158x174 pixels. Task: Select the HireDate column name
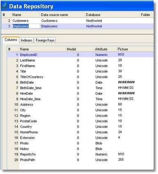click(x=26, y=94)
